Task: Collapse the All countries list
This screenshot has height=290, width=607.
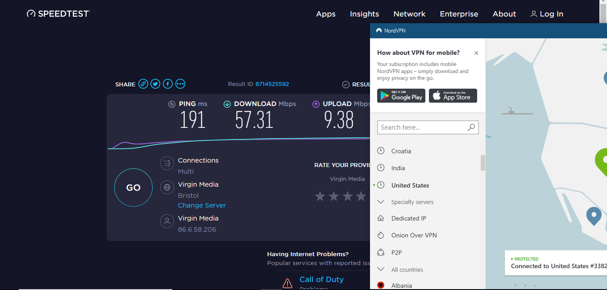Action: (381, 270)
